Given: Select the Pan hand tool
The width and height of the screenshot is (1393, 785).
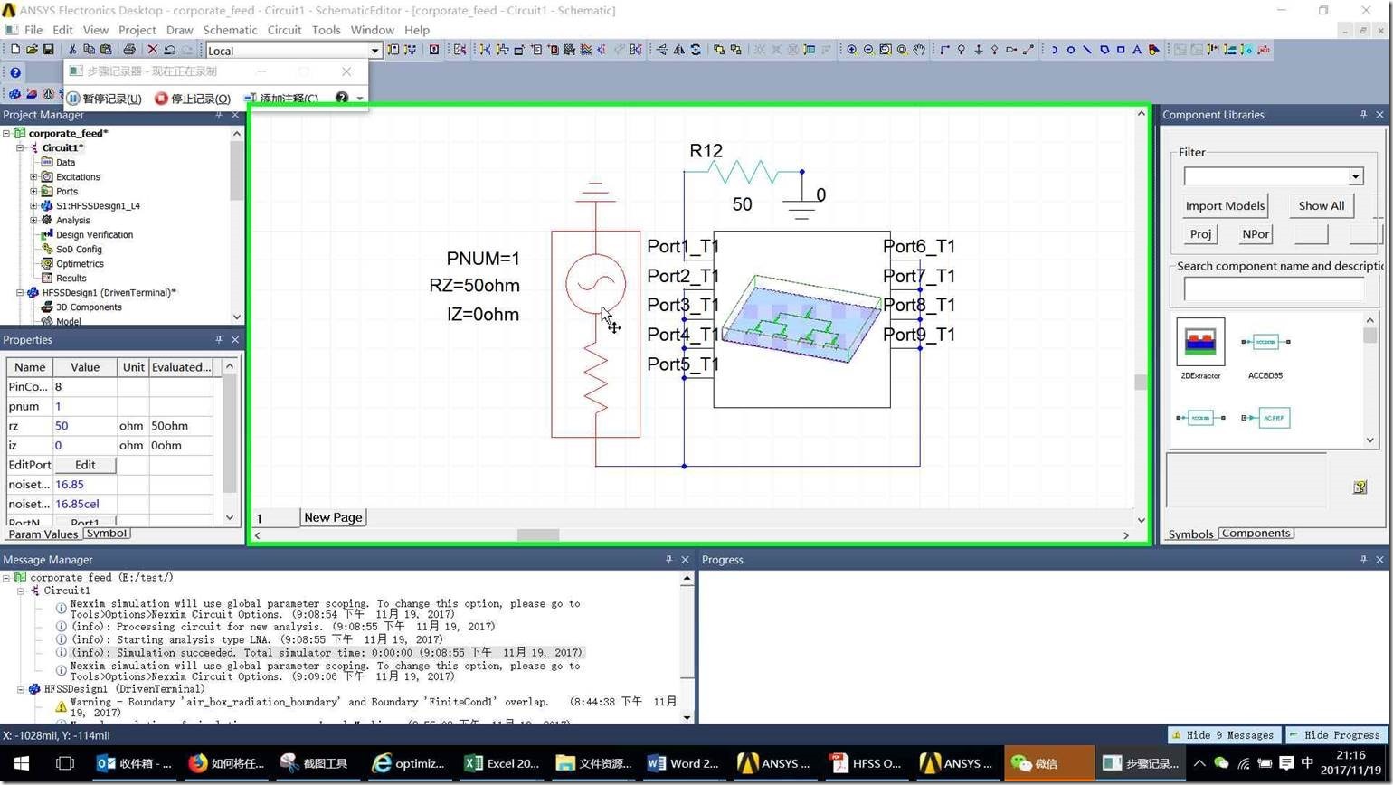Looking at the screenshot, I should pos(919,50).
